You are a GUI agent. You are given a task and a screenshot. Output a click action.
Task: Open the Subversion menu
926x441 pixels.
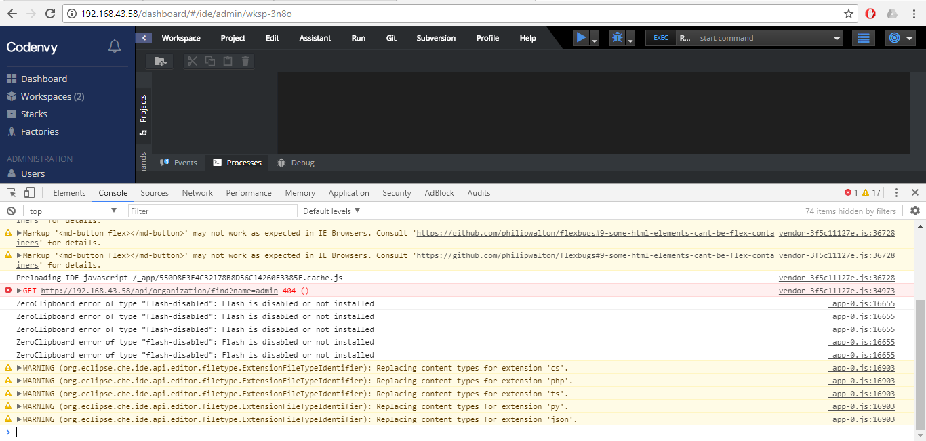[x=435, y=38]
